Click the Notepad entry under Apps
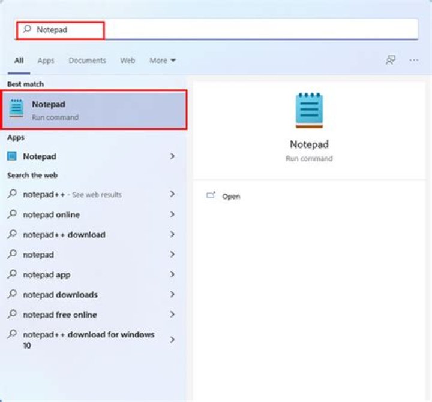 (x=92, y=156)
